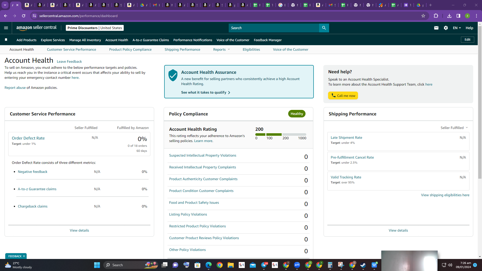482x271 pixels.
Task: Open the Late Shipment Rate link
Action: pos(346,138)
